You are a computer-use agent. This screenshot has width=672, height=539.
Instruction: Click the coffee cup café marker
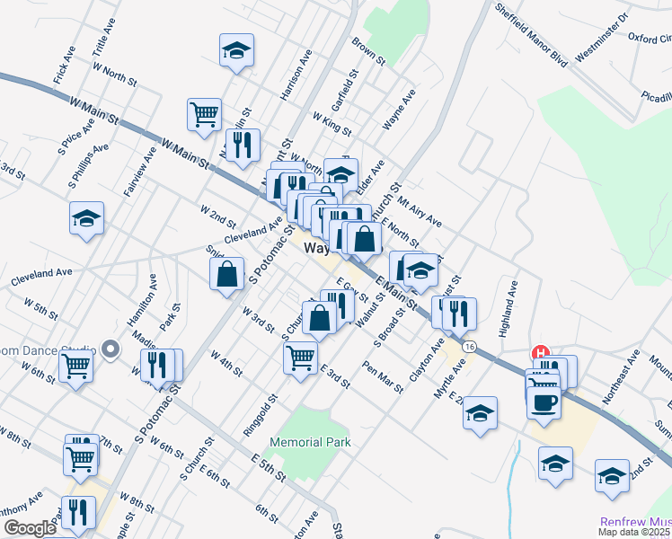pyautogui.click(x=544, y=401)
